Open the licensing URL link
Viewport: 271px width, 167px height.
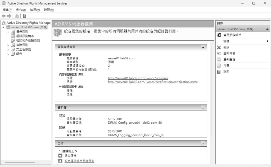tap(138, 78)
